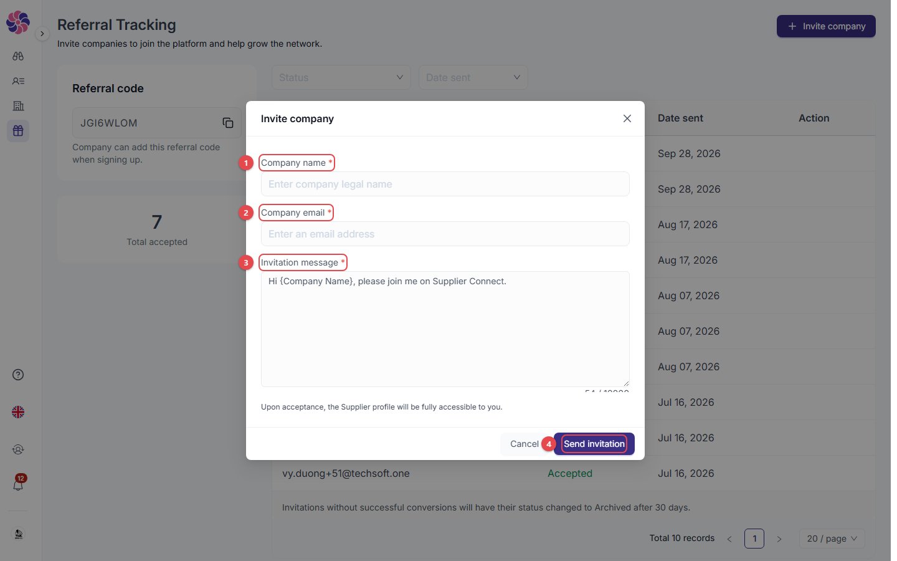Open the support agent headset icon
The image size is (897, 561).
[x=18, y=449]
